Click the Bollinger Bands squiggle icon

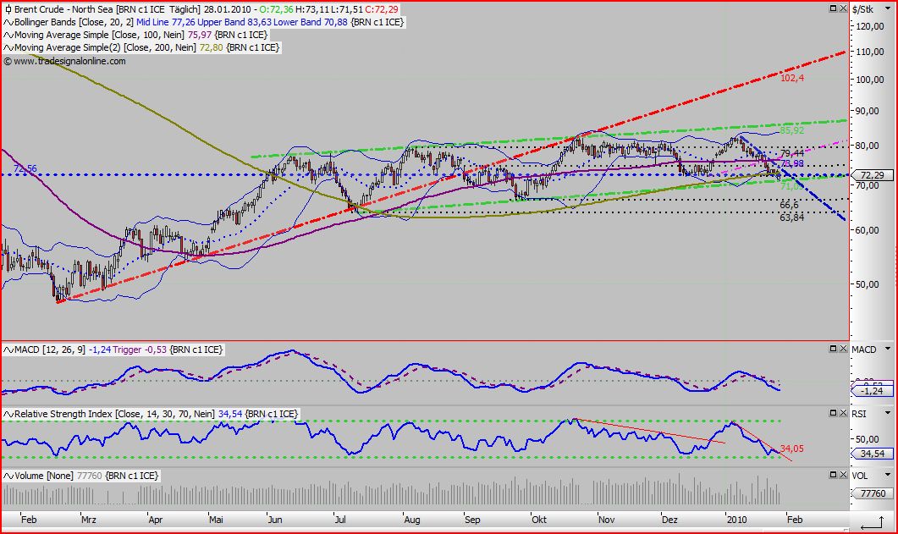tap(8, 22)
